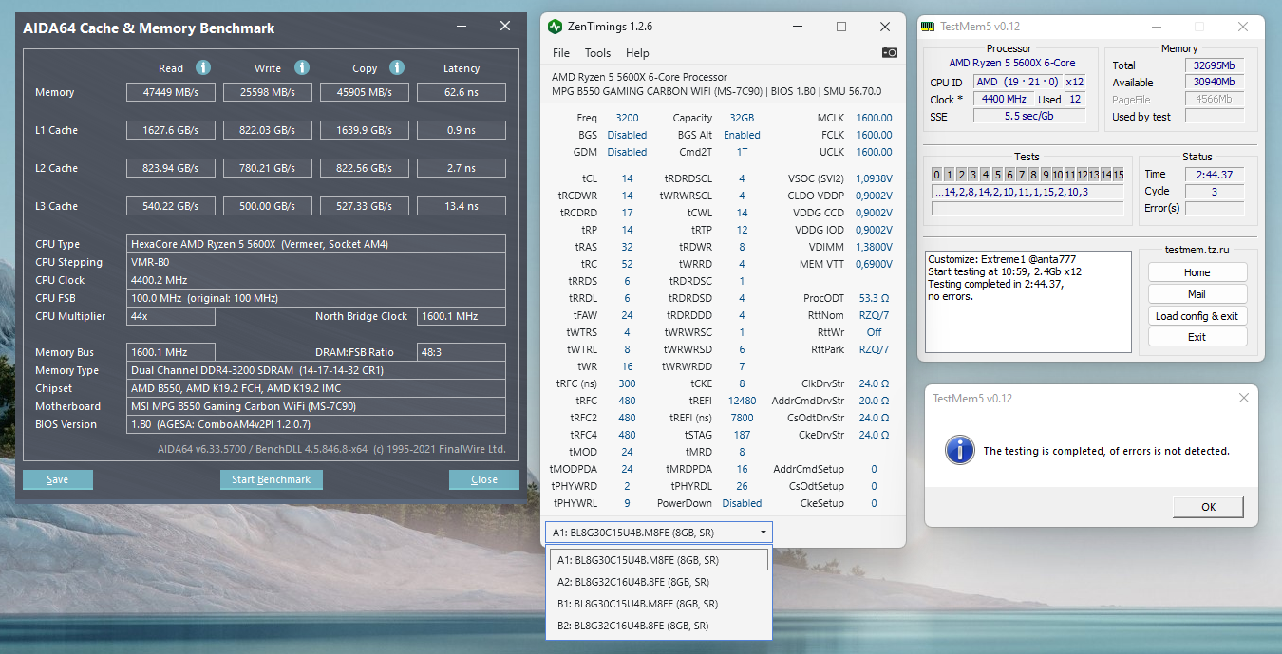
Task: Click the Copy info icon in AIDA64
Action: [397, 67]
